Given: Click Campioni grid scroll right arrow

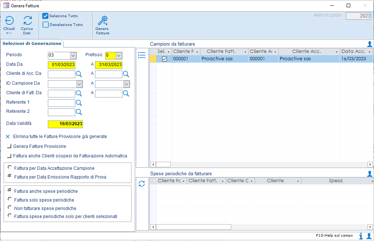Looking at the screenshot, I should (370, 164).
